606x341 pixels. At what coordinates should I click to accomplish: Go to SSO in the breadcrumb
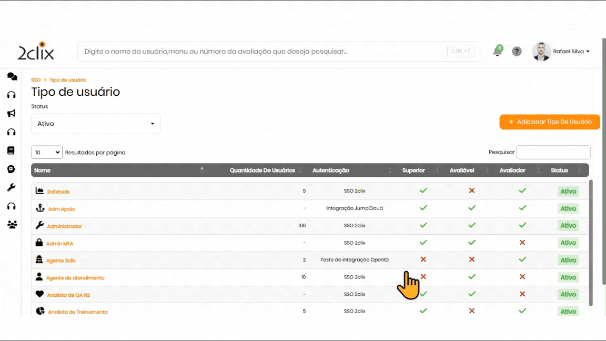(x=36, y=80)
